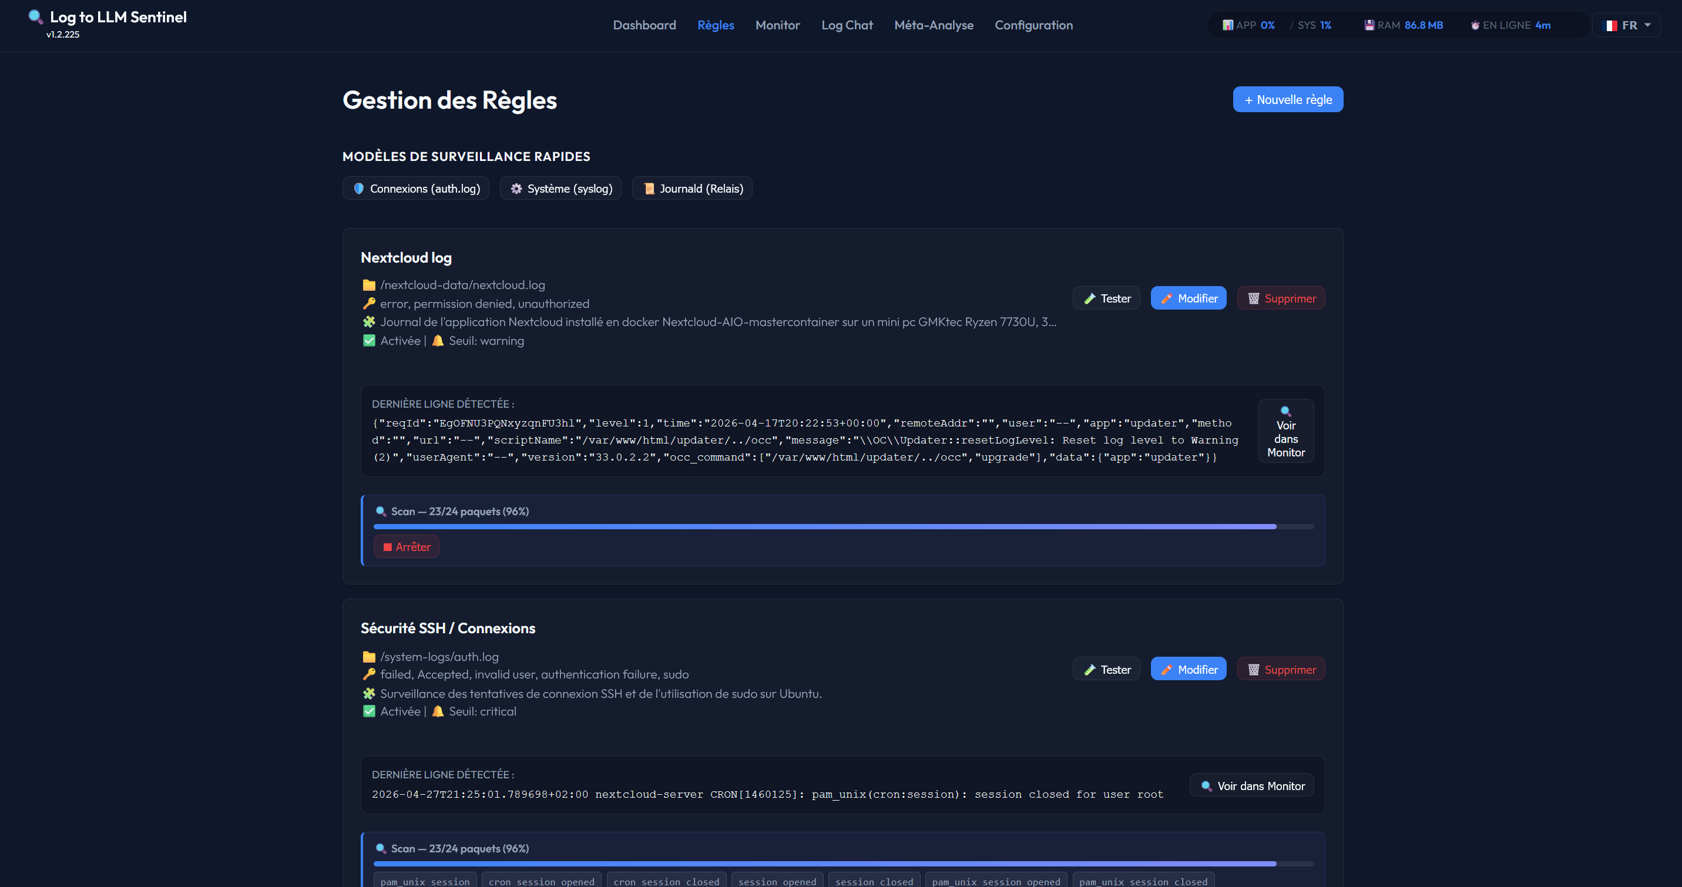
Task: Click bell icon beside Seuil: warning
Action: tap(438, 341)
